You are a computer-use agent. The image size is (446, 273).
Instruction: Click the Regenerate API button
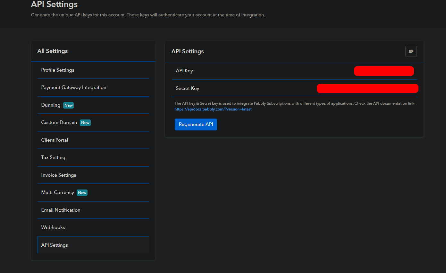(196, 124)
